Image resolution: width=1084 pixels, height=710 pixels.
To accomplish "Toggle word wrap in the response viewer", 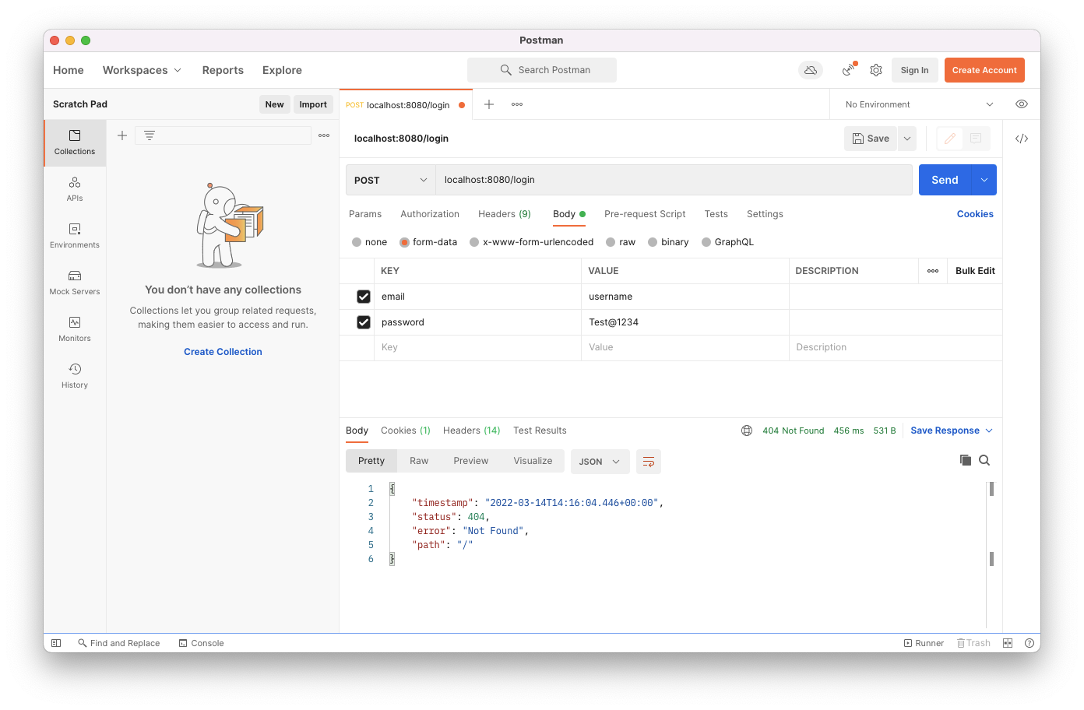I will pyautogui.click(x=649, y=462).
